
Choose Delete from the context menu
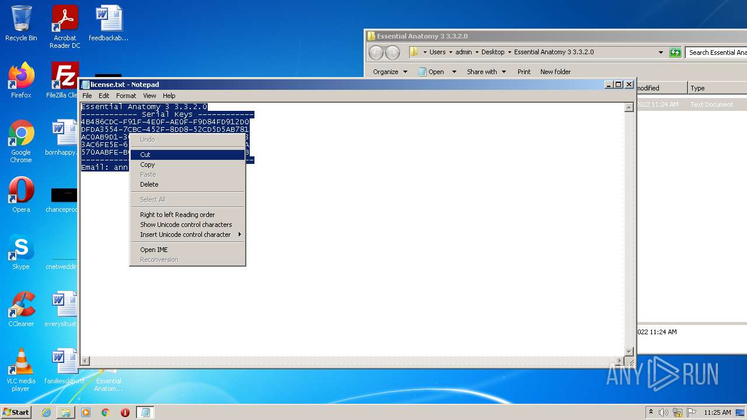tap(187, 184)
